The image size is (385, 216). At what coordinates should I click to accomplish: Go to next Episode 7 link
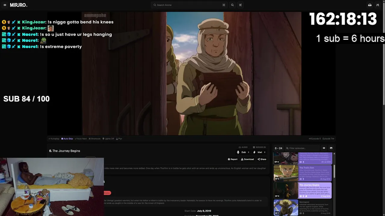[x=328, y=139]
